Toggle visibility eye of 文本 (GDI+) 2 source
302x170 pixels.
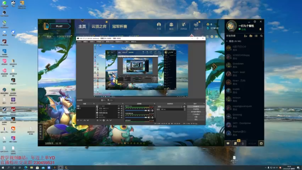tap(119, 108)
